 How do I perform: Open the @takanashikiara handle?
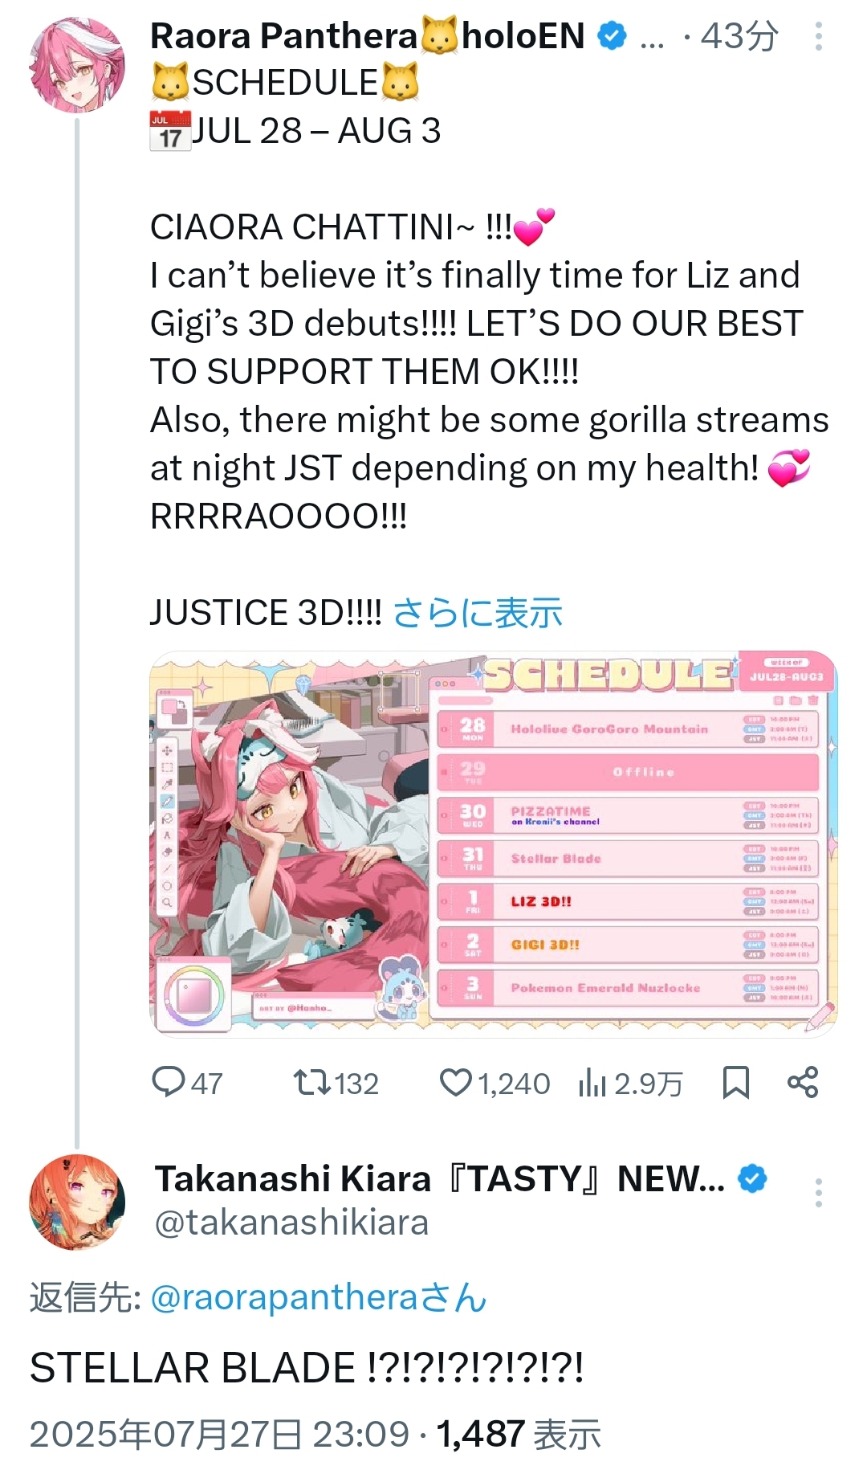pos(291,1223)
